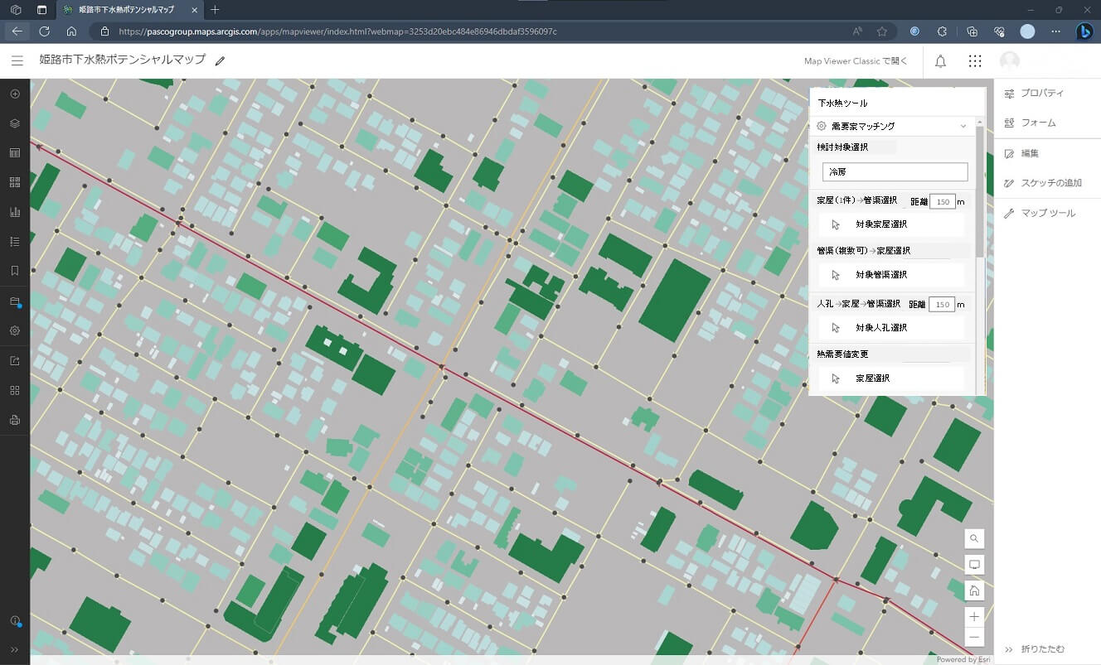Open the user profile avatar in app header
The width and height of the screenshot is (1101, 665).
pos(1010,61)
